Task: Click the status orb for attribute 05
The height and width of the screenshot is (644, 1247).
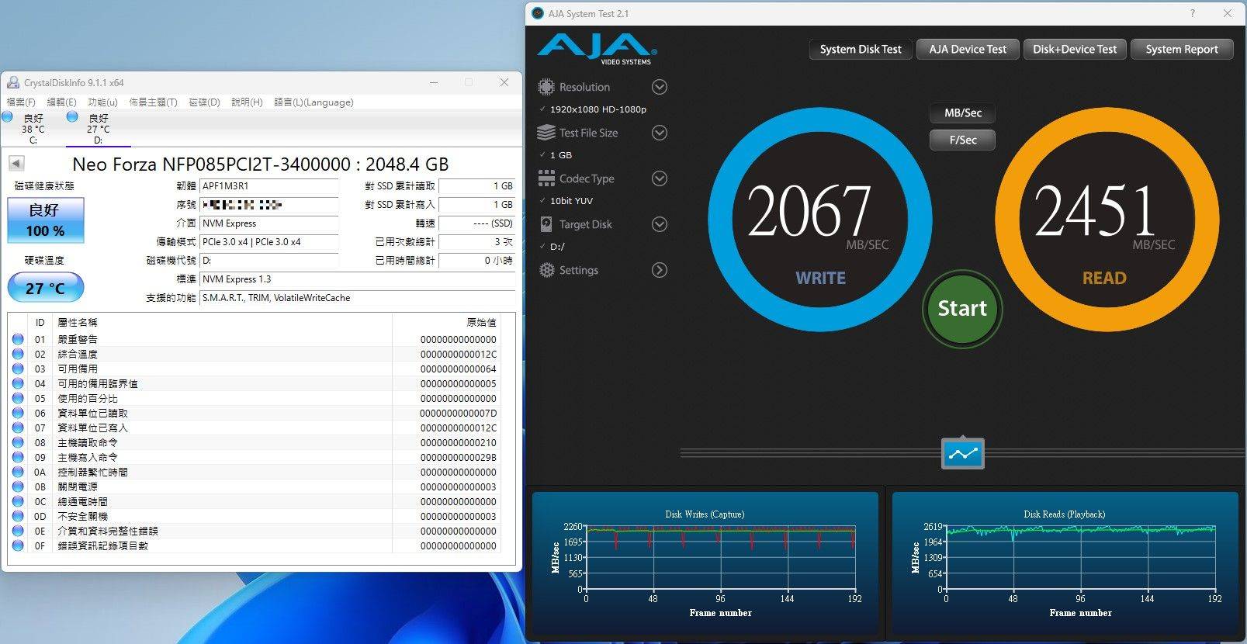Action: [x=18, y=398]
